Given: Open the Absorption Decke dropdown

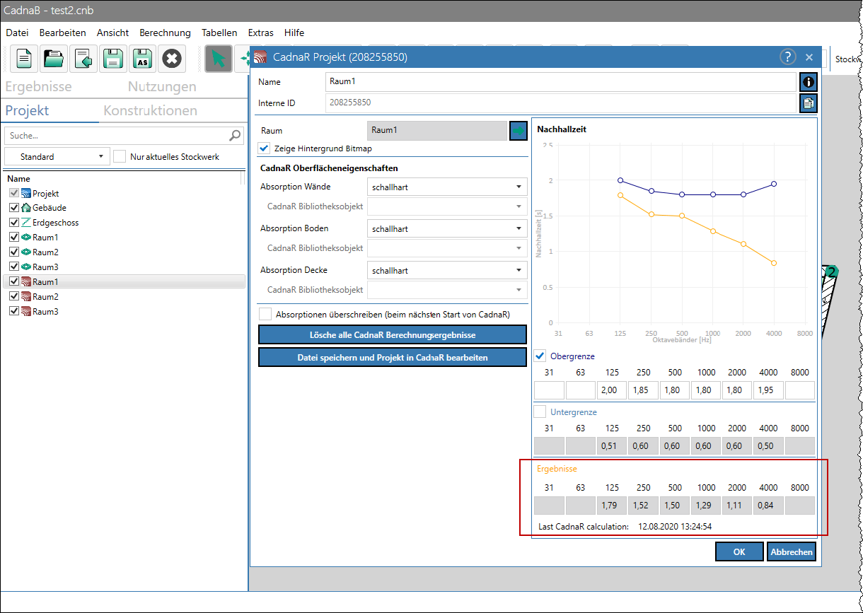Looking at the screenshot, I should [x=447, y=270].
